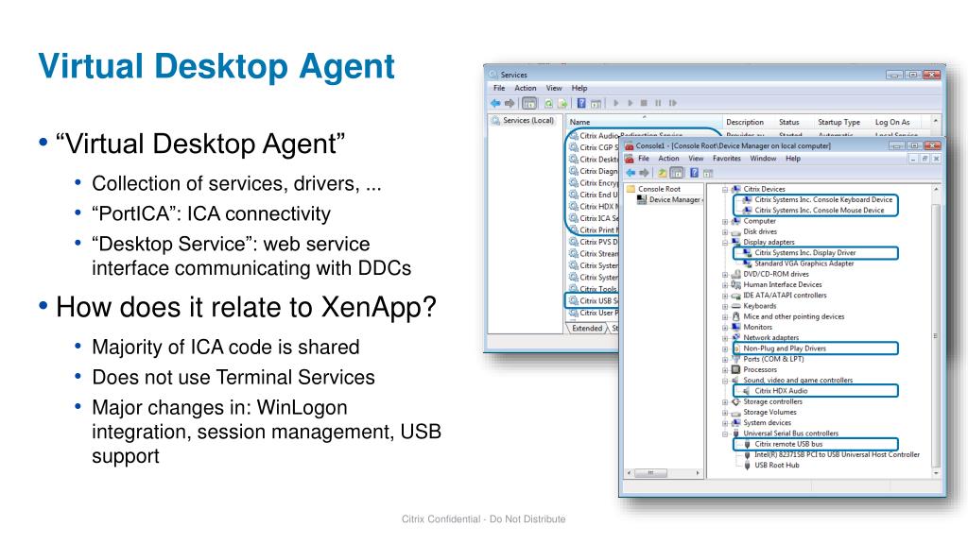Collapse Citrix Devices node

tap(725, 189)
